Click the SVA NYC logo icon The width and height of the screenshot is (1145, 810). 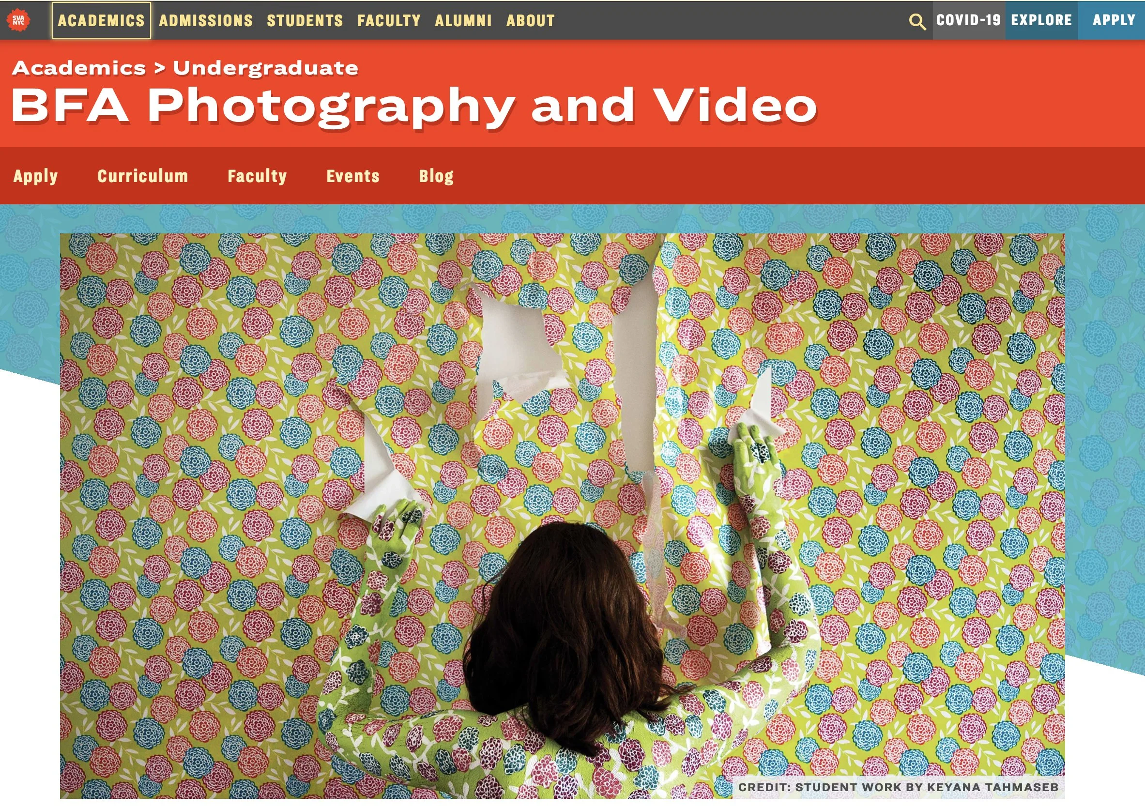pyautogui.click(x=18, y=20)
